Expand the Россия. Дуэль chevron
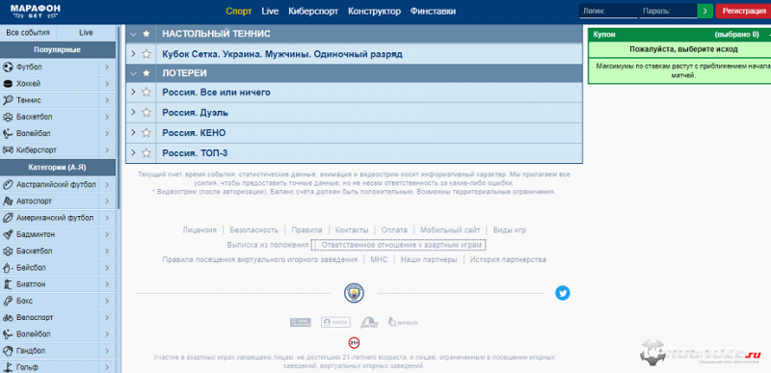Viewport: 771px width, 373px height. pos(133,112)
